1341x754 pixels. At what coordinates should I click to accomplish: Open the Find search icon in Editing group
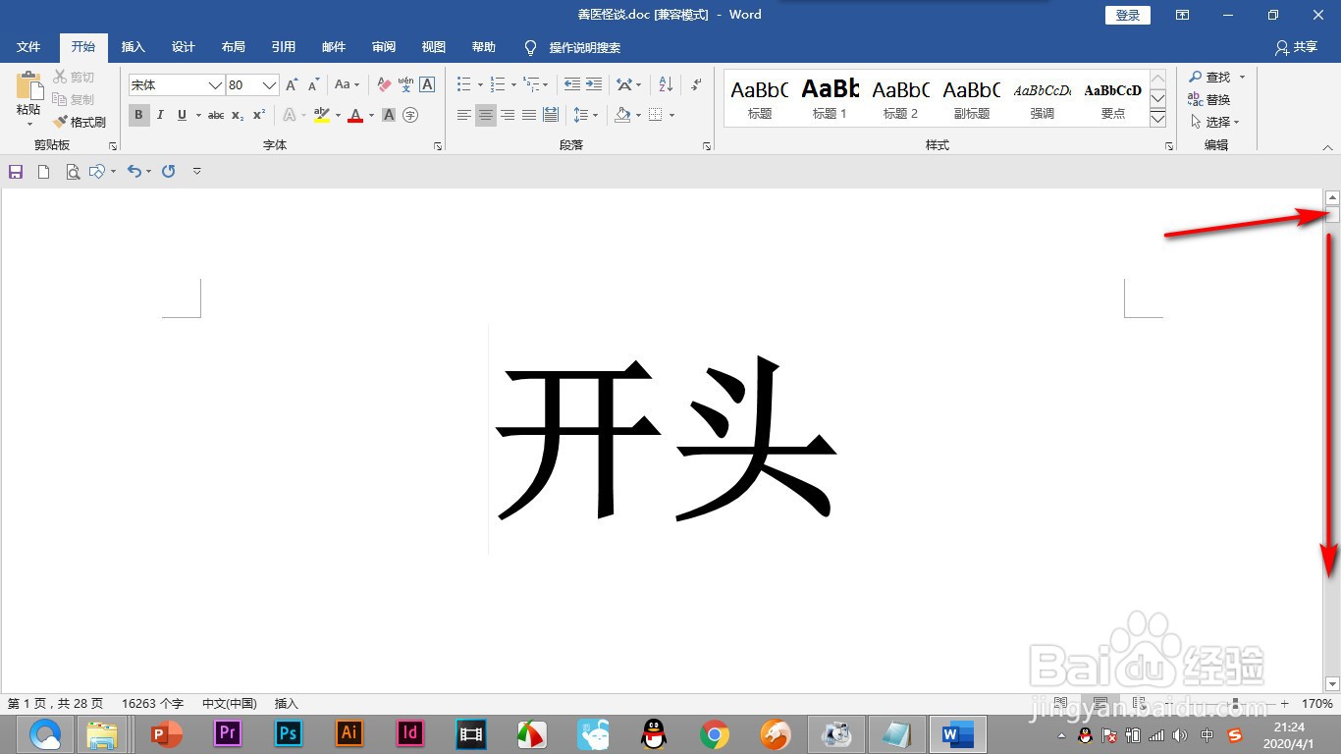1195,77
